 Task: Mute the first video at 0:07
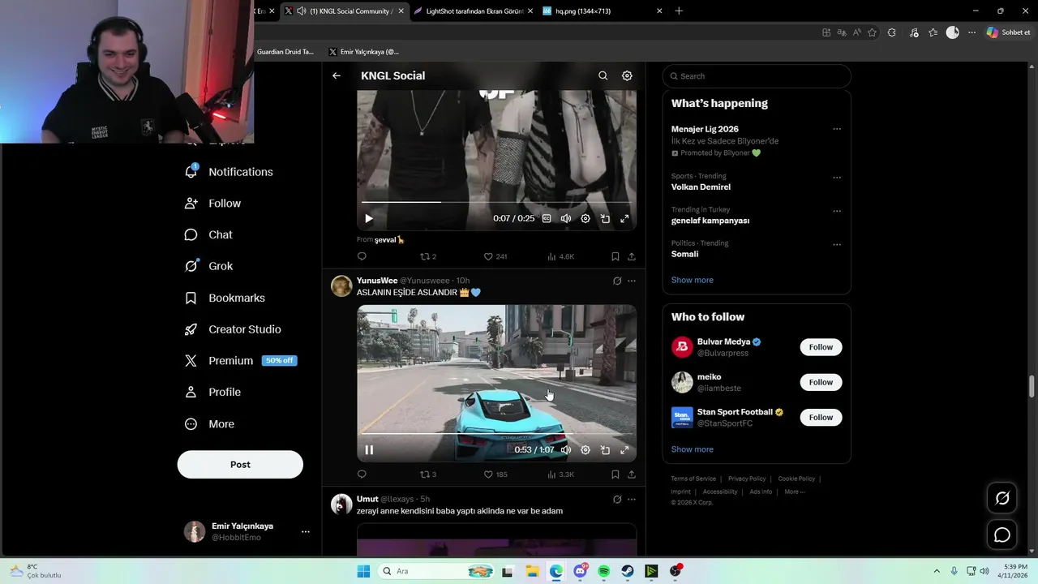566,218
